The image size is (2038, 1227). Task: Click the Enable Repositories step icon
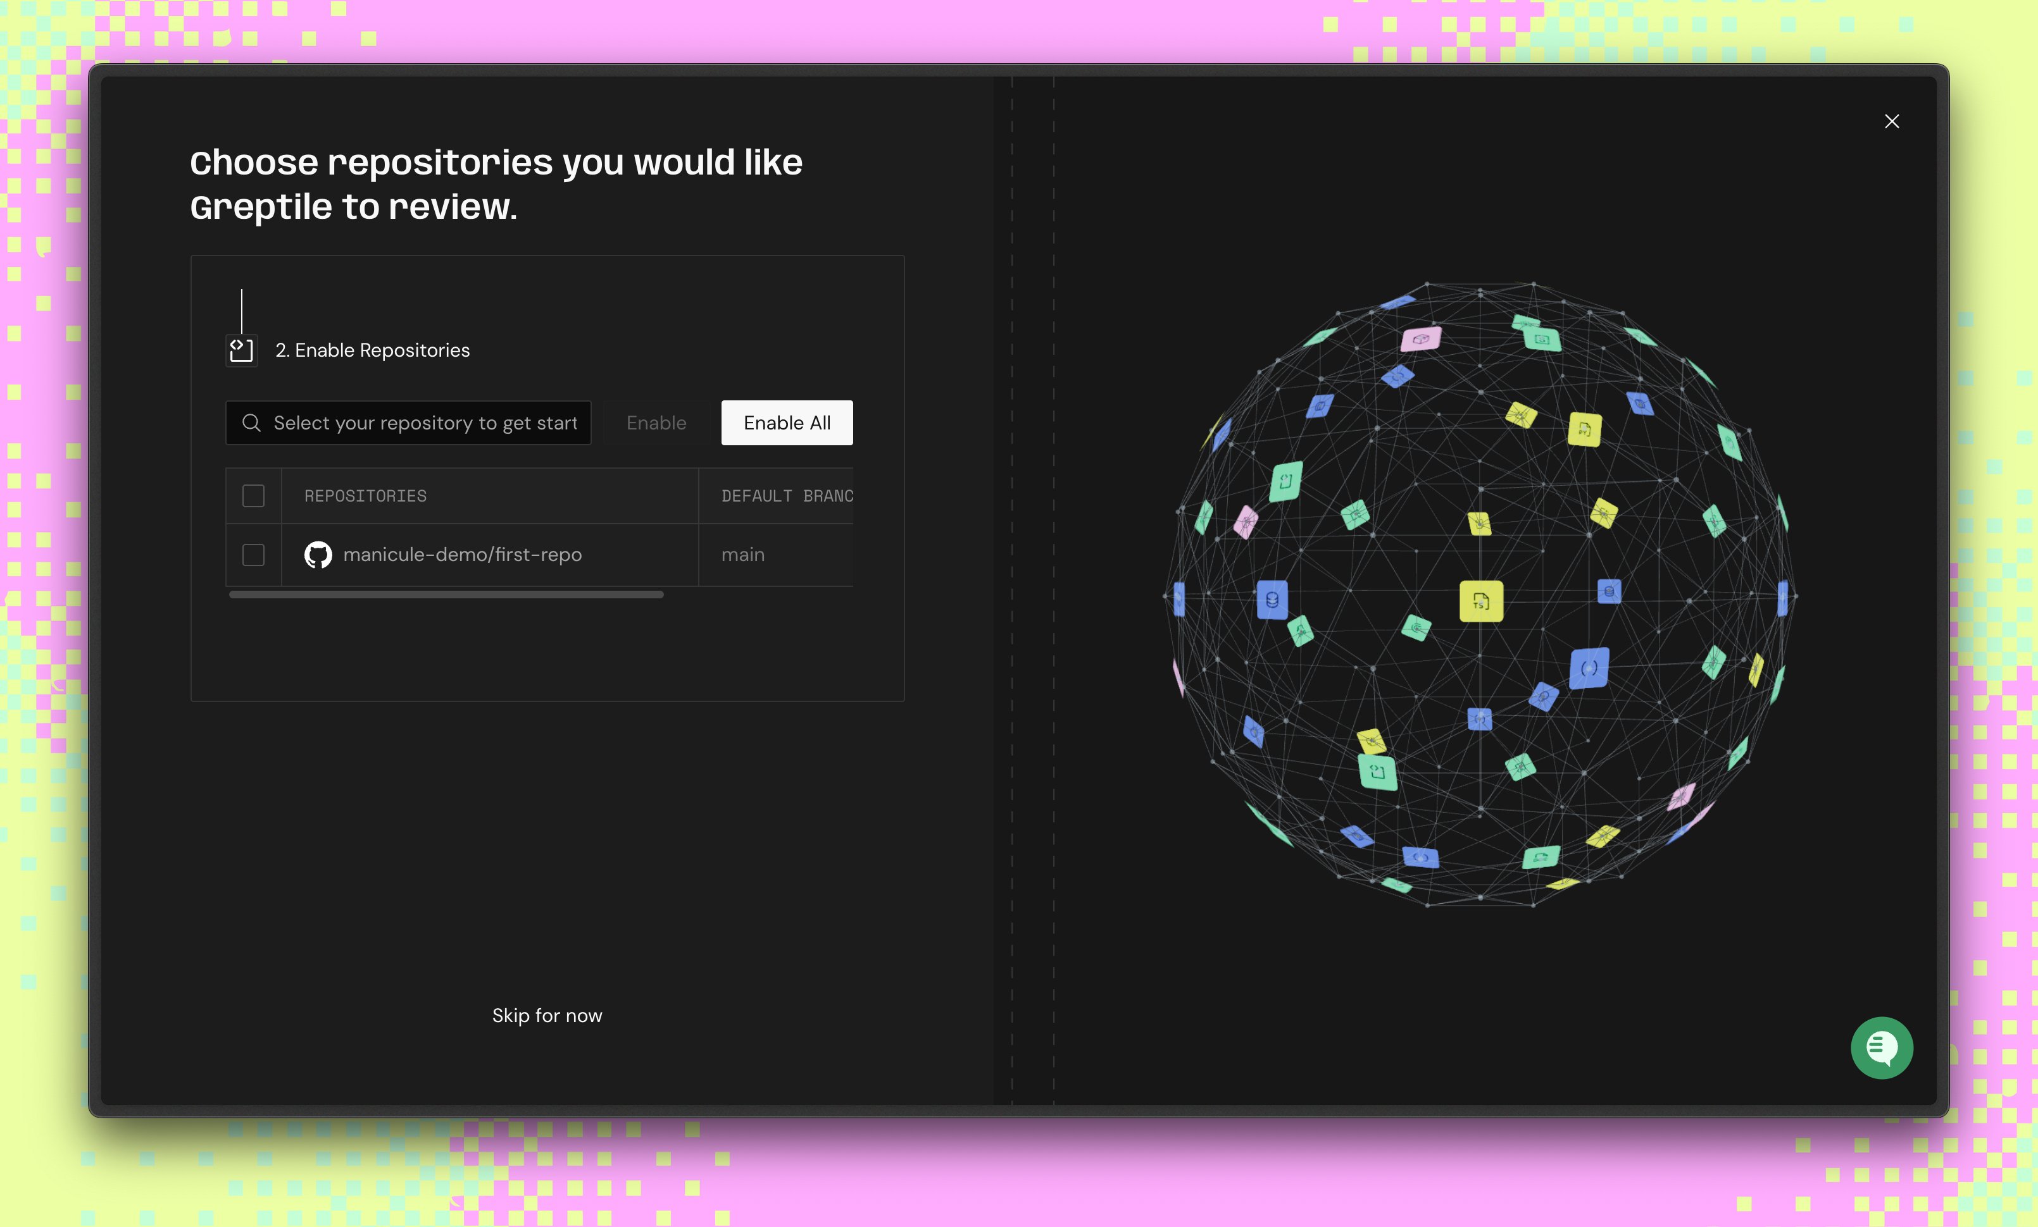[x=242, y=350]
